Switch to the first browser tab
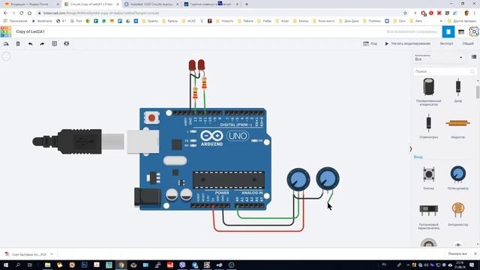The image size is (480, 270). (x=31, y=4)
